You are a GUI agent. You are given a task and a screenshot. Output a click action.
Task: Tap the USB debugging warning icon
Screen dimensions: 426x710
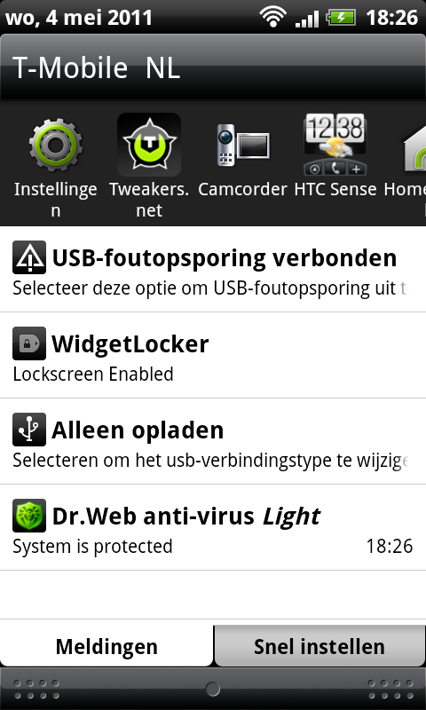[29, 257]
